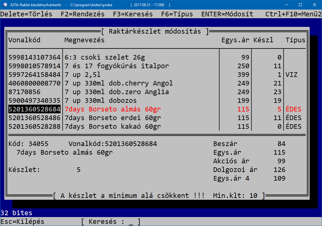Click the JUTA app icon in title bar
Image resolution: width=322 pixels, height=226 pixels.
5,5
